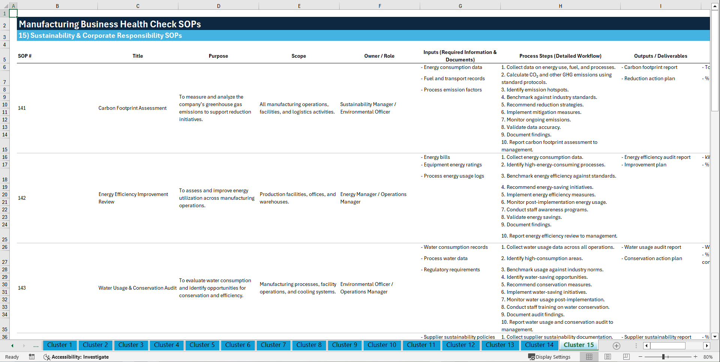Click the Ready status indicator
720x362 pixels.
12,357
